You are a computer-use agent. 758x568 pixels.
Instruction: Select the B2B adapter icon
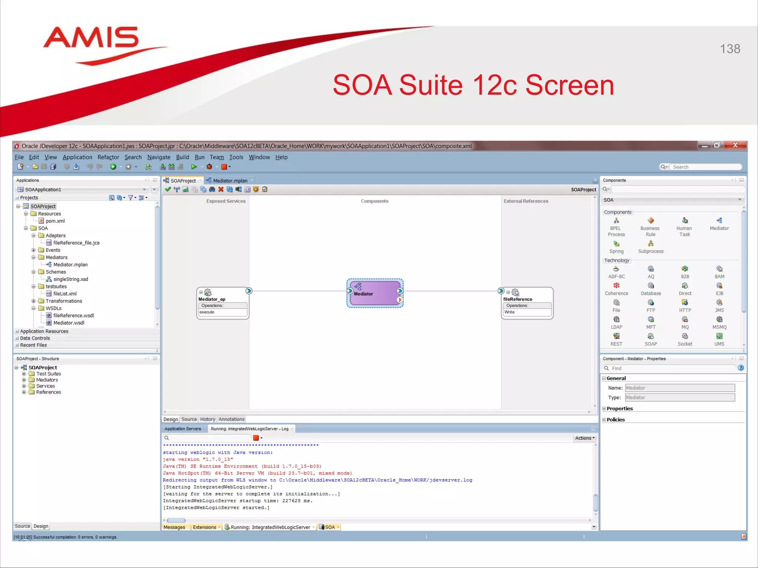coord(685,269)
